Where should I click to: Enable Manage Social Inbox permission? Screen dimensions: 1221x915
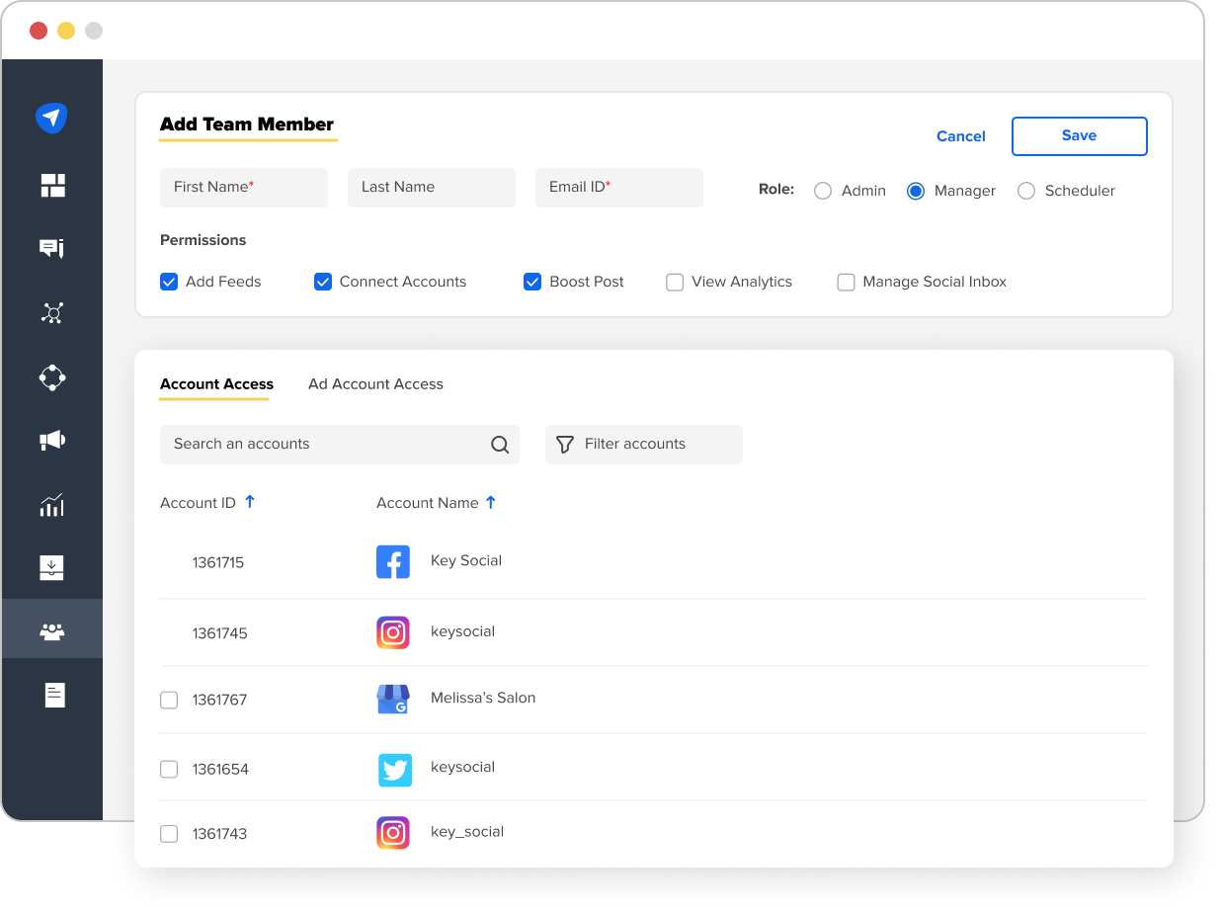tap(846, 282)
